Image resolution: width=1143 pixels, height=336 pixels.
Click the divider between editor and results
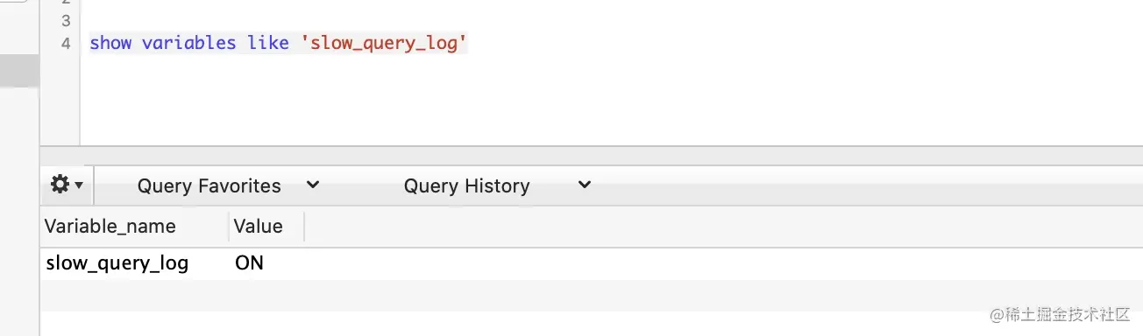click(x=592, y=155)
